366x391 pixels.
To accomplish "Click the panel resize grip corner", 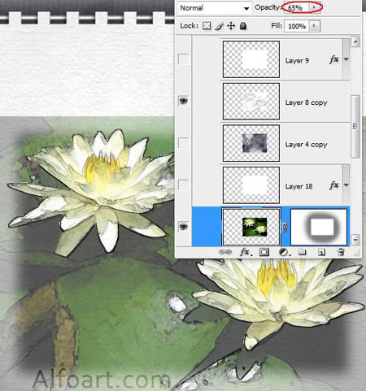I will [x=357, y=253].
